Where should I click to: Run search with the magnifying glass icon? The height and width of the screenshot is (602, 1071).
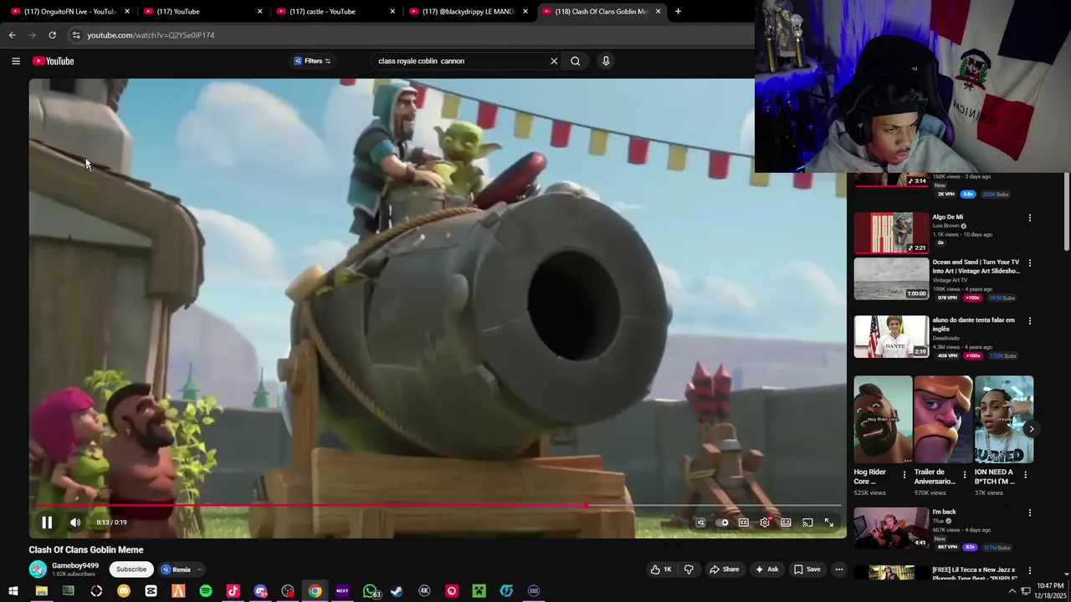click(x=576, y=61)
